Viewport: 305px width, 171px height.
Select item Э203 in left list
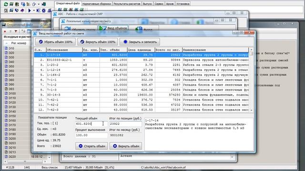point(12,143)
